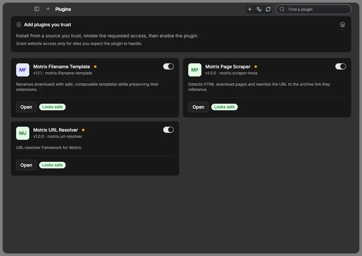Click Looks safe badge on Page Scraper
The height and width of the screenshot is (256, 362).
point(224,107)
